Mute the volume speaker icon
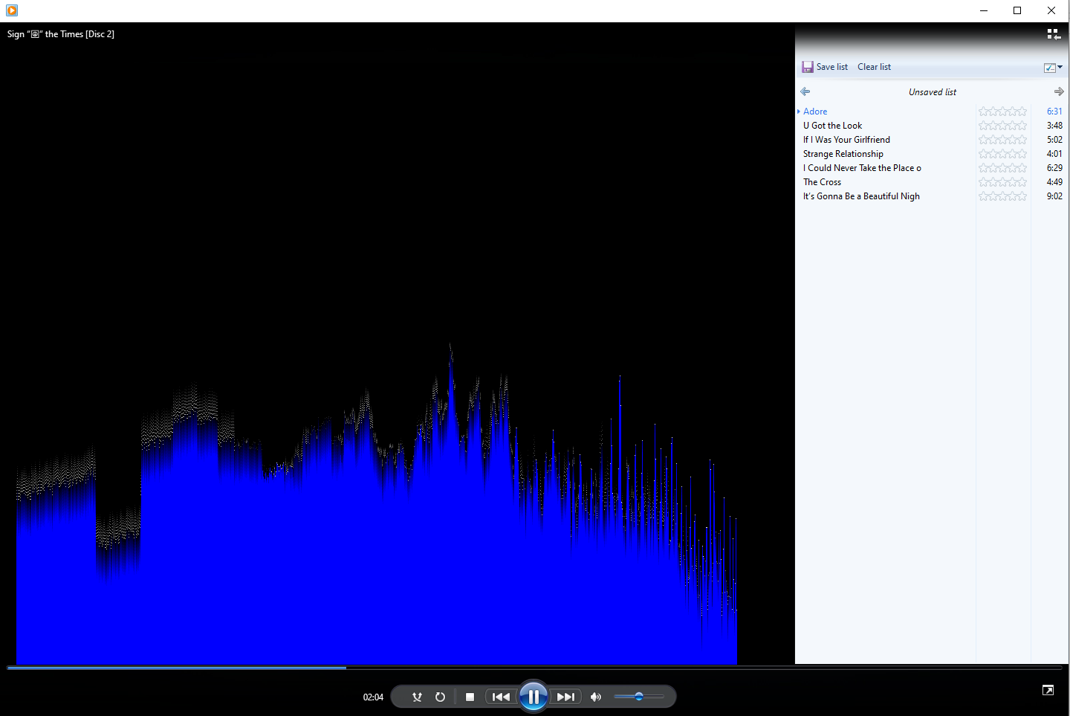The width and height of the screenshot is (1070, 716). (595, 697)
